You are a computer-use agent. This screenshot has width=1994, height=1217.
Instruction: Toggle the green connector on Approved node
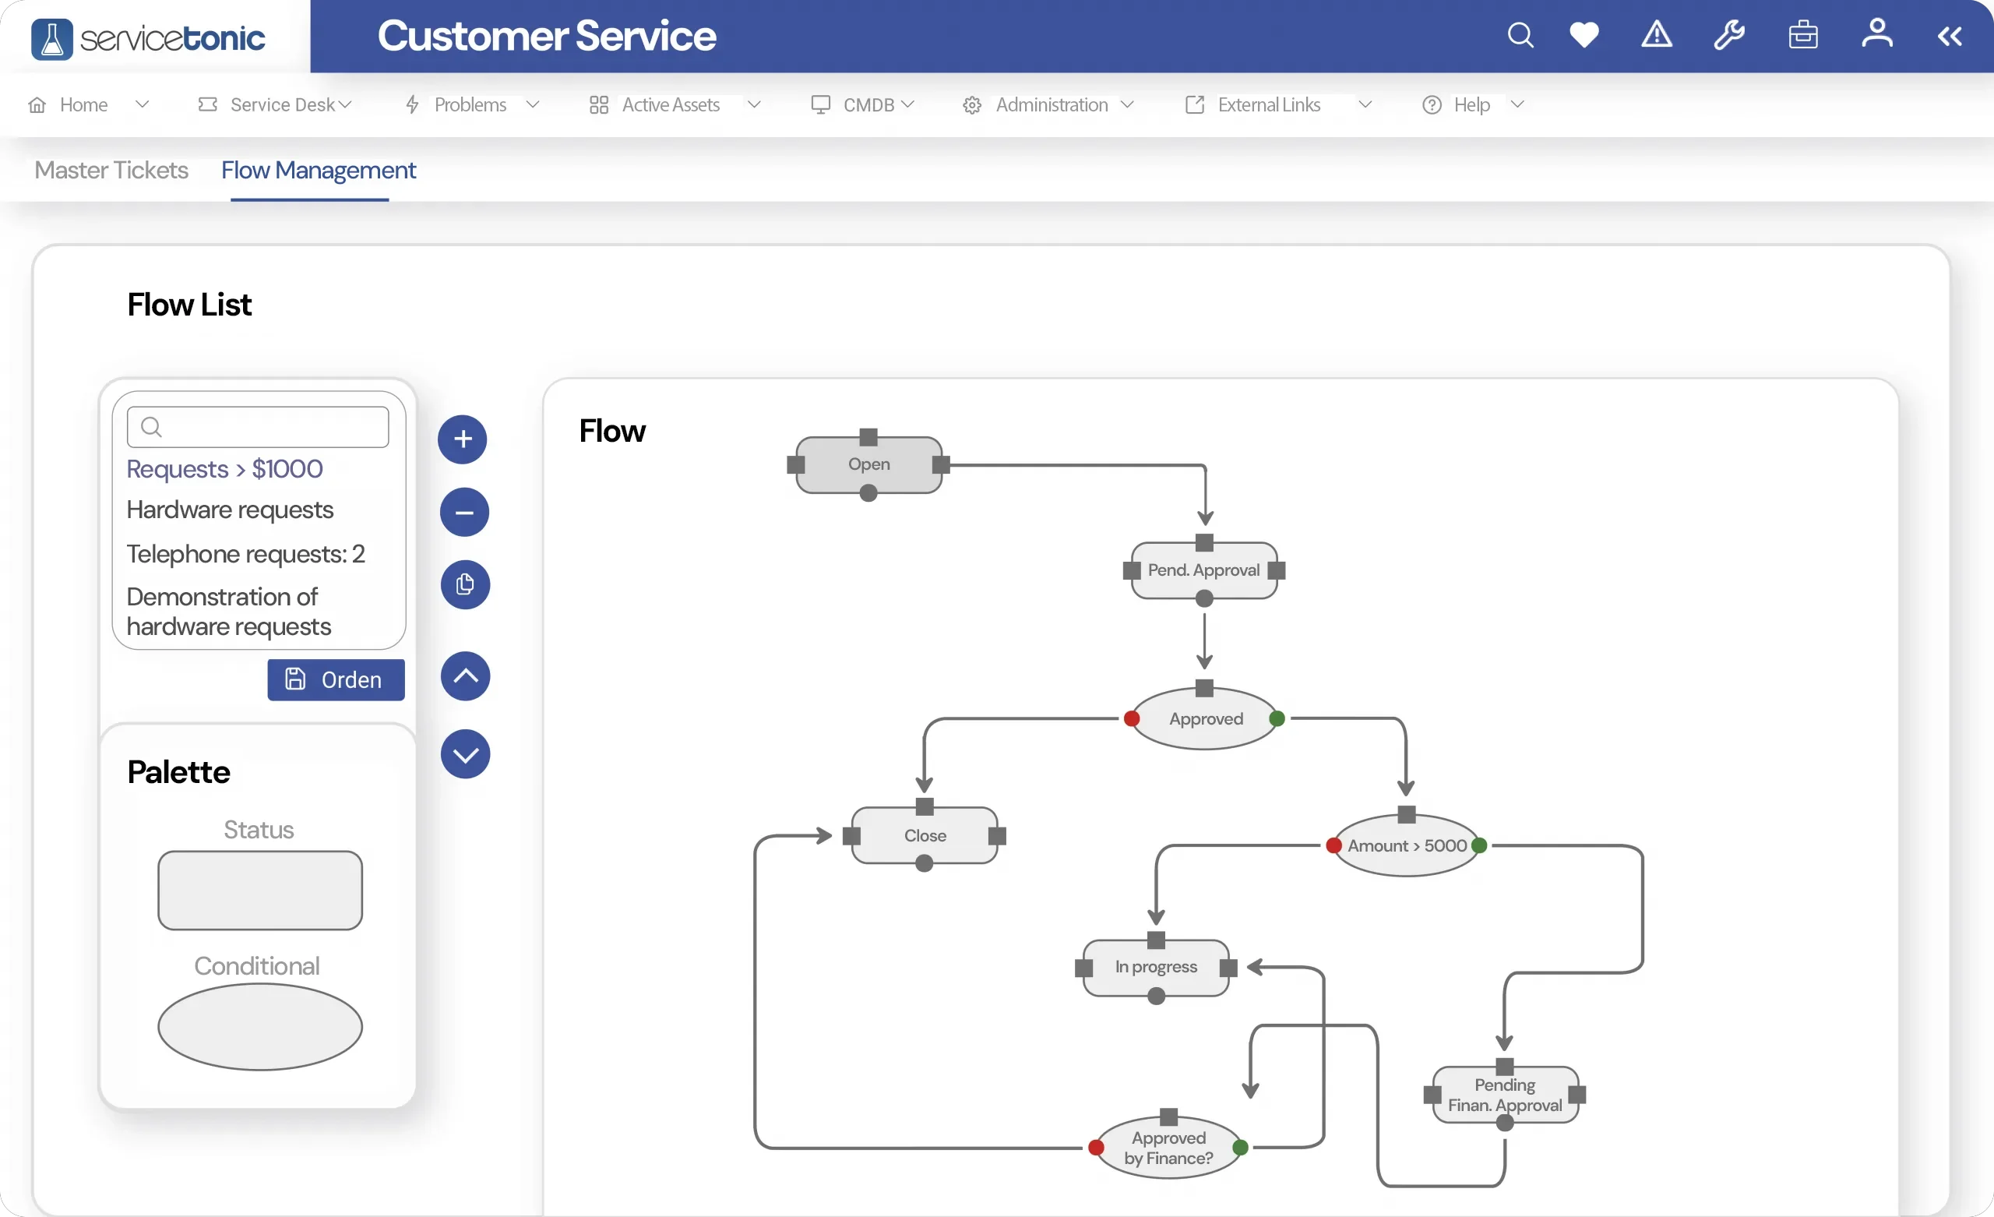click(1277, 717)
